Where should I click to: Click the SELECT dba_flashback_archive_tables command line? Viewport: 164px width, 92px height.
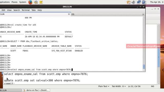click(34, 41)
